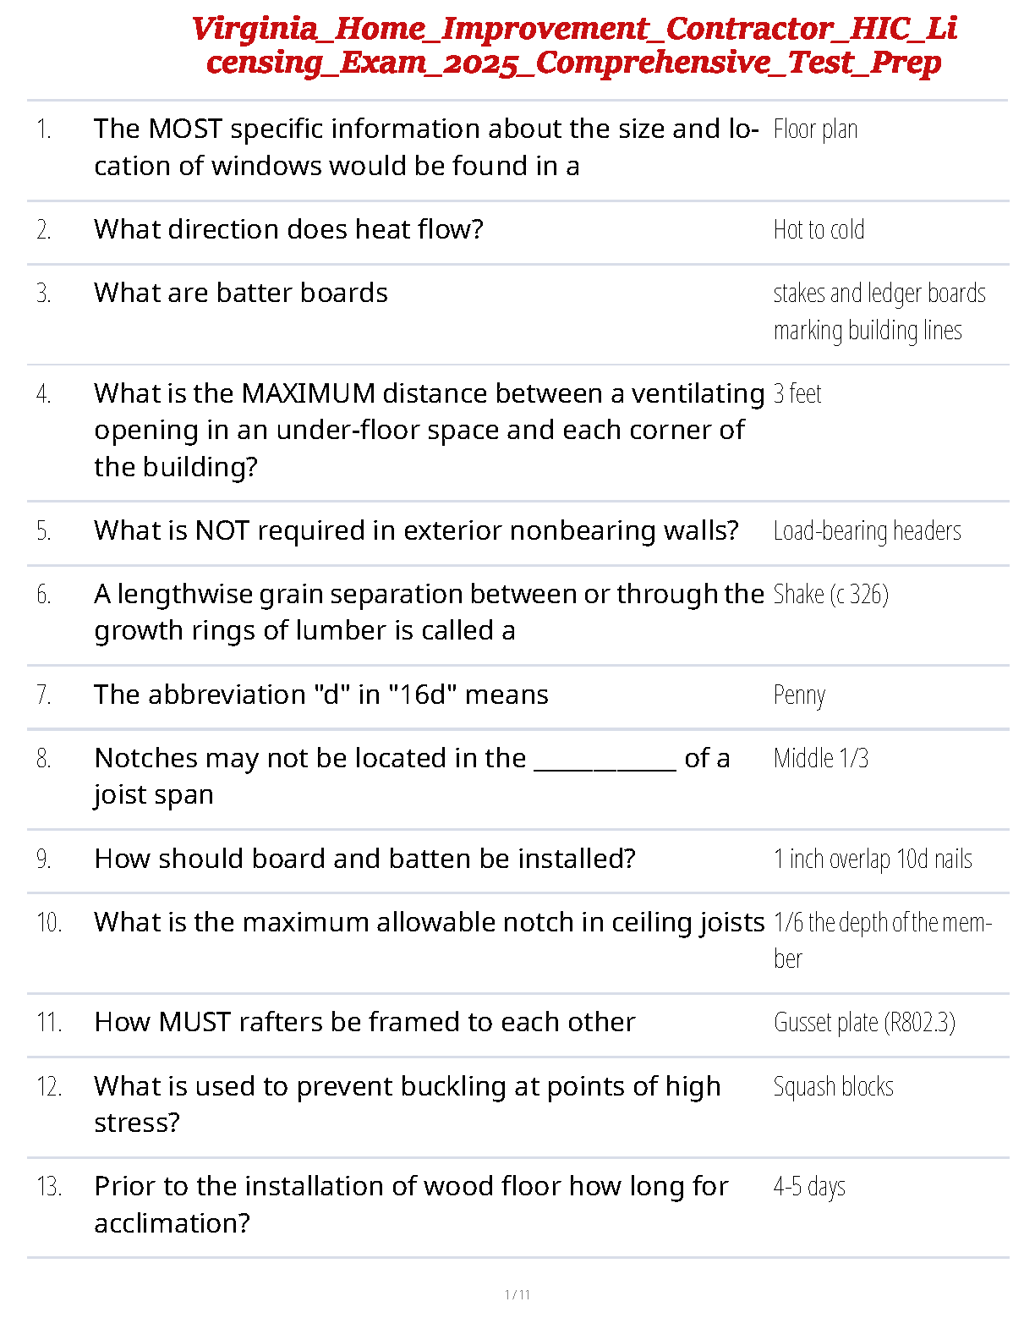Select the question about window size and location
This screenshot has width=1035, height=1340.
click(426, 147)
